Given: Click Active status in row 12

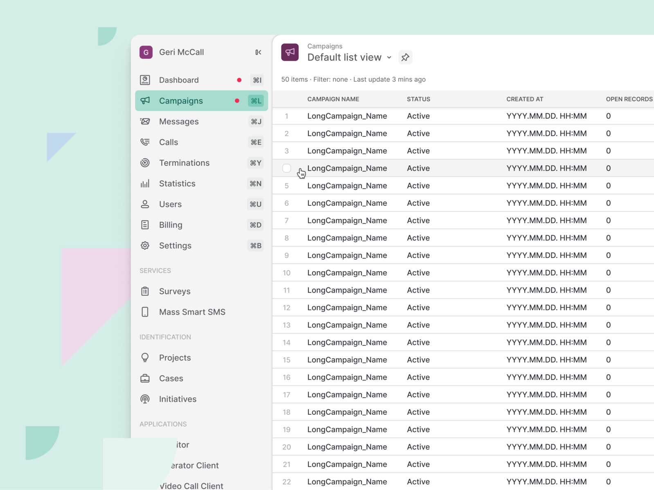Looking at the screenshot, I should [418, 307].
